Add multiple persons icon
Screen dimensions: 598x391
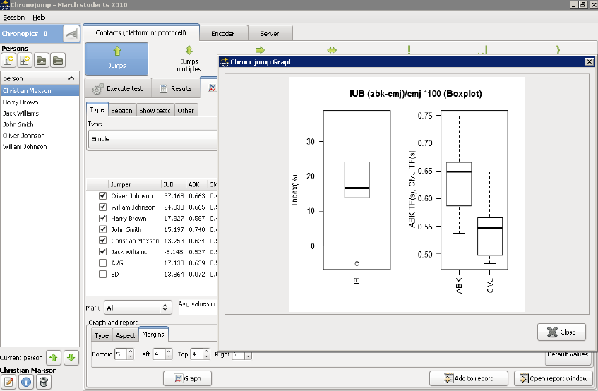pos(25,60)
